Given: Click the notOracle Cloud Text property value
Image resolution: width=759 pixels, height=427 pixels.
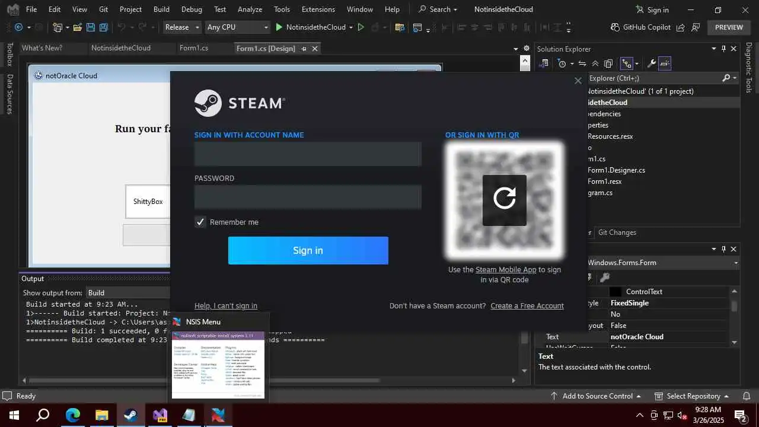Looking at the screenshot, I should pyautogui.click(x=637, y=337).
